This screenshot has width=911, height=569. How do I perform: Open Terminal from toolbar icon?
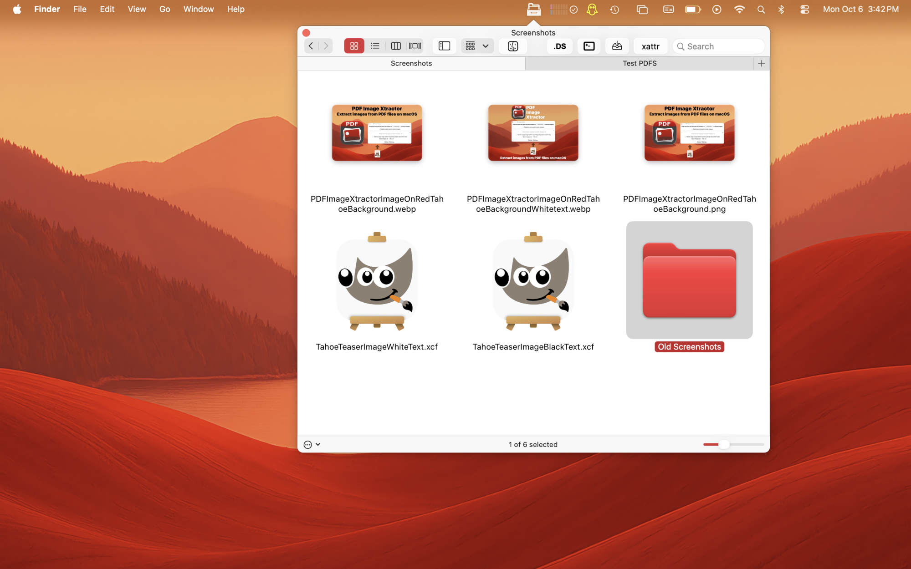click(x=589, y=46)
